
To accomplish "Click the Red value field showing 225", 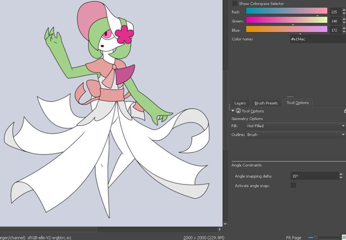I will coord(335,12).
